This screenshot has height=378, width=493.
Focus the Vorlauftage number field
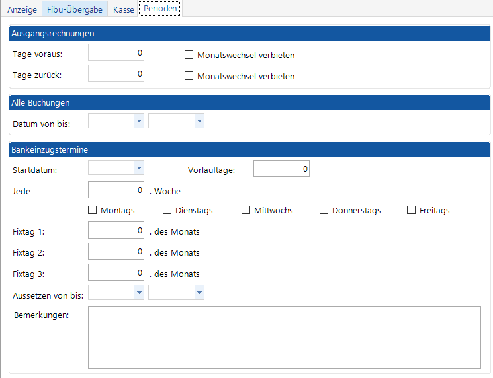point(281,169)
